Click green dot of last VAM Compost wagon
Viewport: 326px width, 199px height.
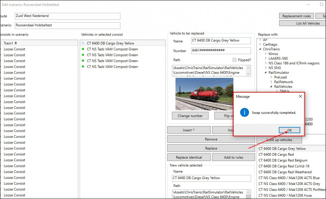[x=83, y=67]
